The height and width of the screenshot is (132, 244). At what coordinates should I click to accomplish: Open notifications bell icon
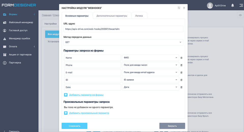(x=232, y=5)
